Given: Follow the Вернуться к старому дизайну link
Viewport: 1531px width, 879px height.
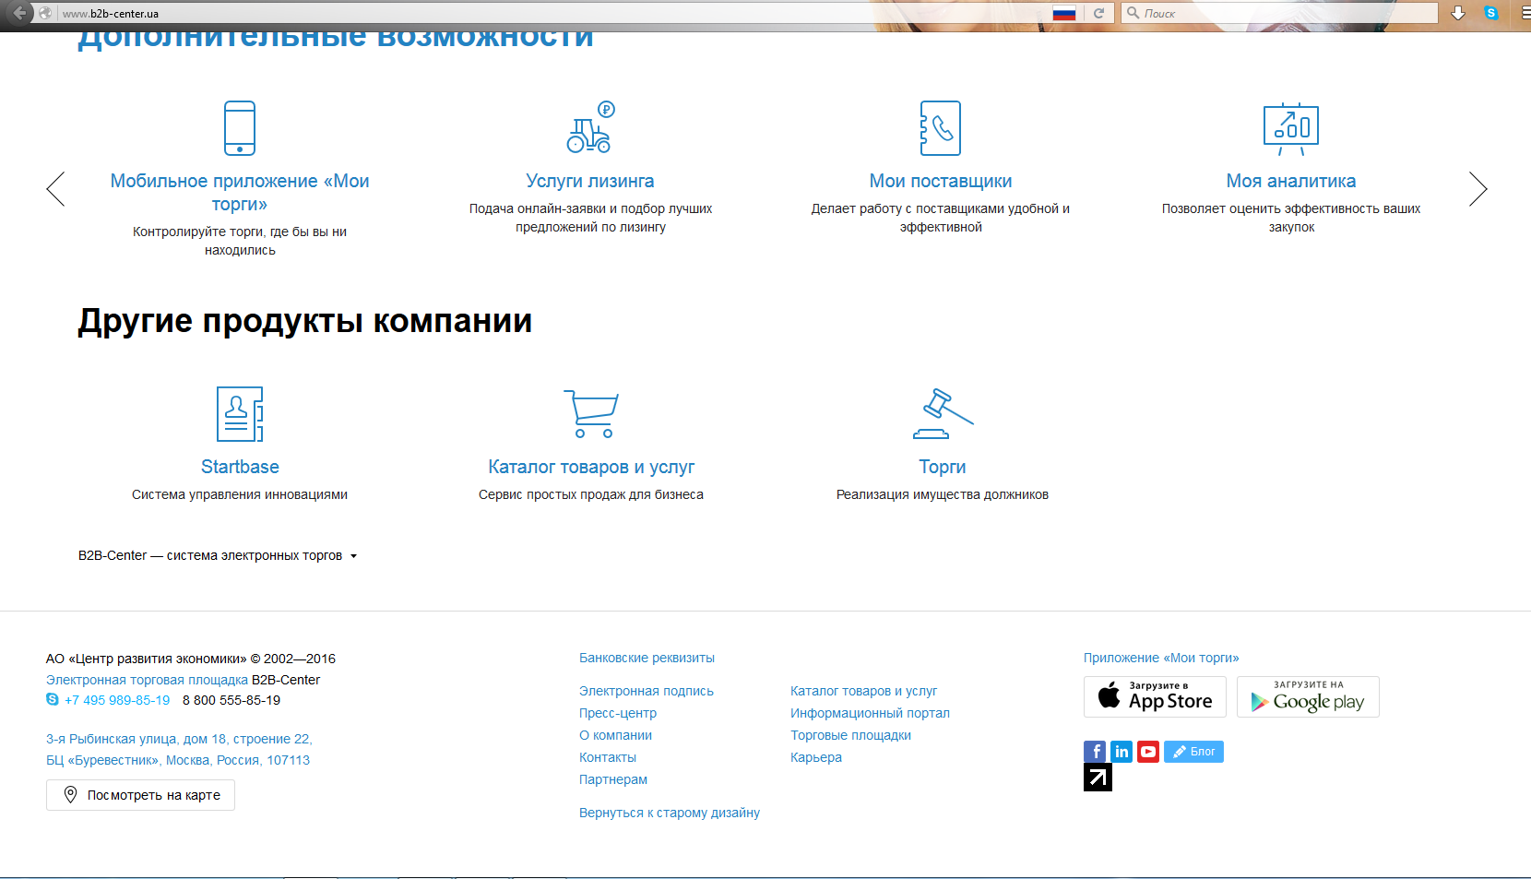Looking at the screenshot, I should [670, 813].
